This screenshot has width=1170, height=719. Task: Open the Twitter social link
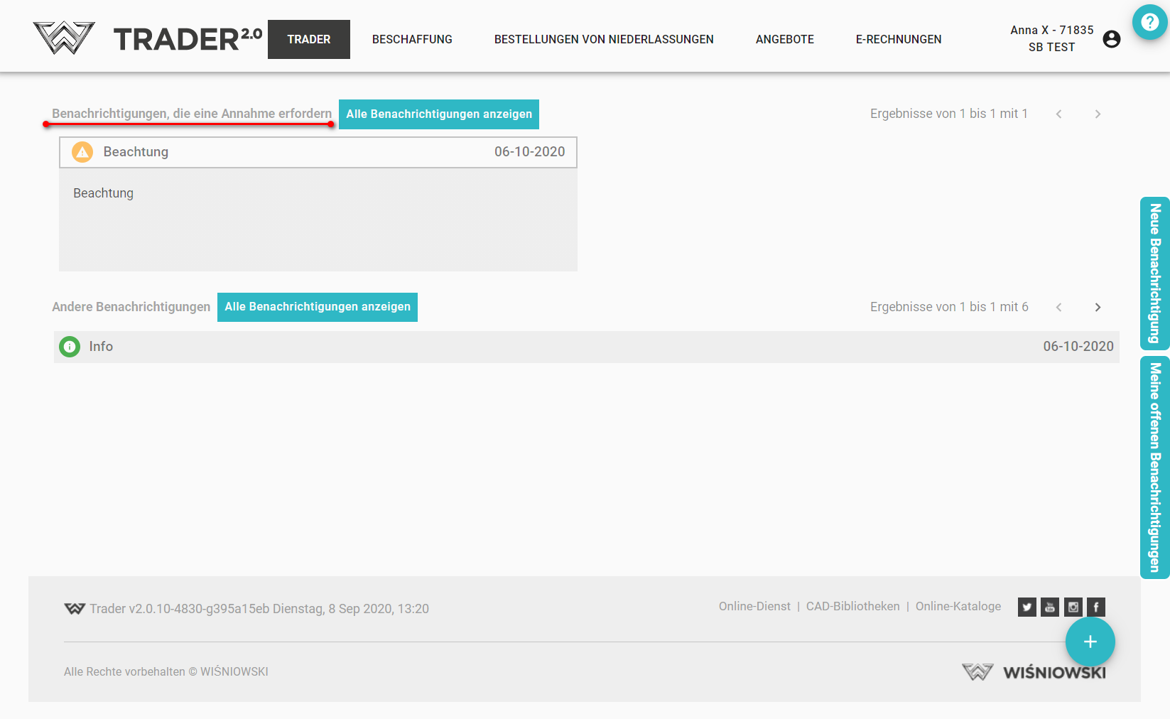(x=1027, y=607)
